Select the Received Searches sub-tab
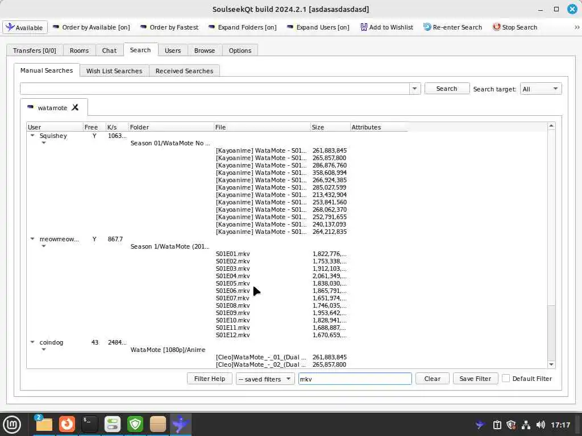The image size is (582, 436). tap(184, 71)
